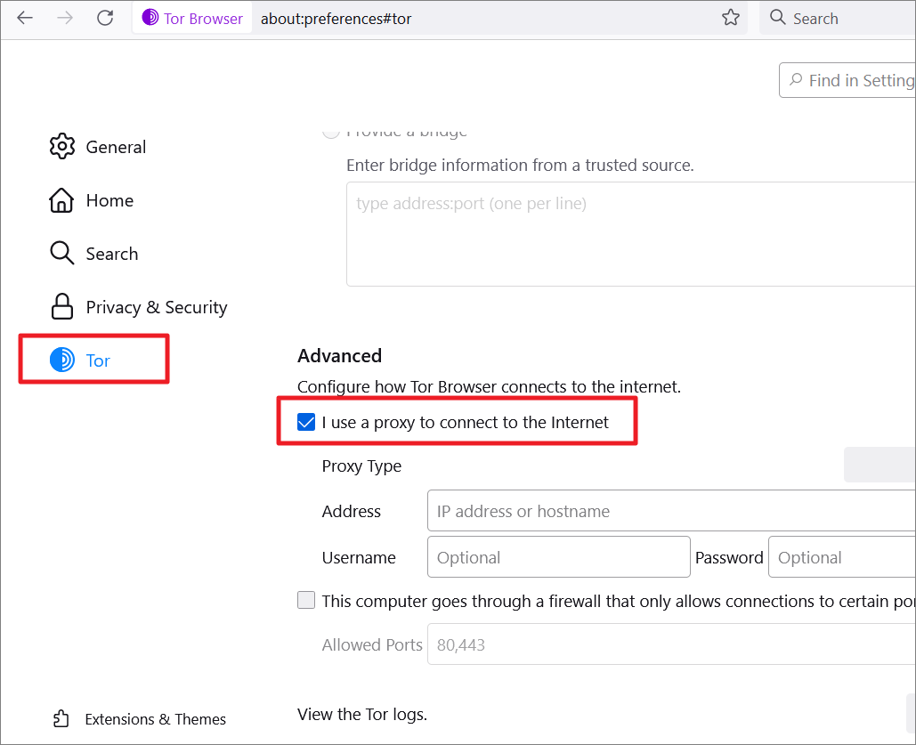Screen dimensions: 916x745
Task: Click the Tor Browser onion identity icon
Action: [150, 18]
